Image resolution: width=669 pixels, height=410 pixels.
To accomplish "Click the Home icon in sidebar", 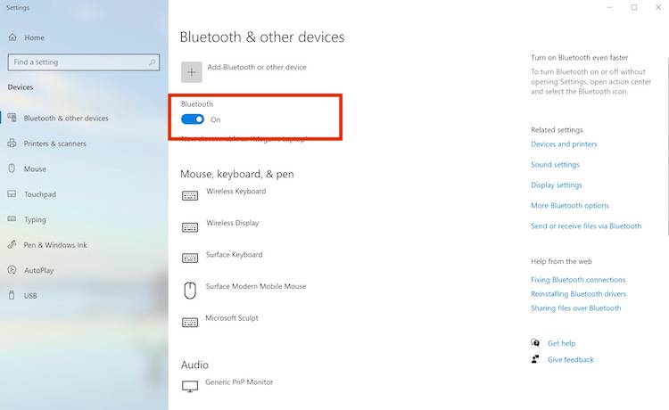I will pyautogui.click(x=12, y=37).
